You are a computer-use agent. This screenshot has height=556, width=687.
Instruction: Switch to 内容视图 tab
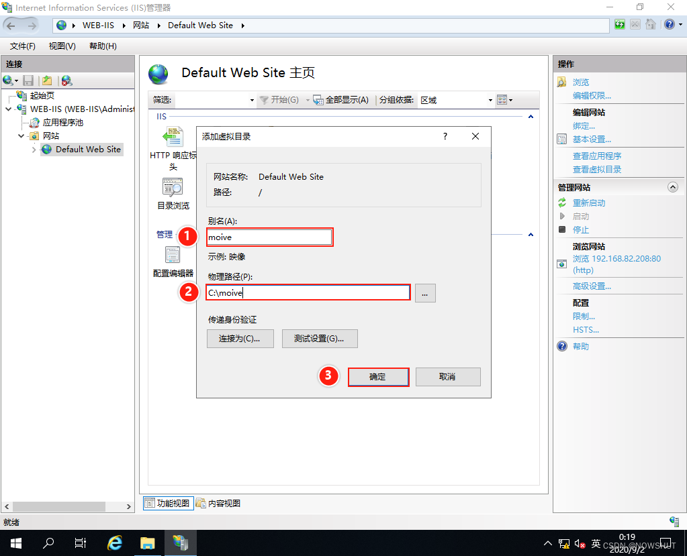(218, 503)
